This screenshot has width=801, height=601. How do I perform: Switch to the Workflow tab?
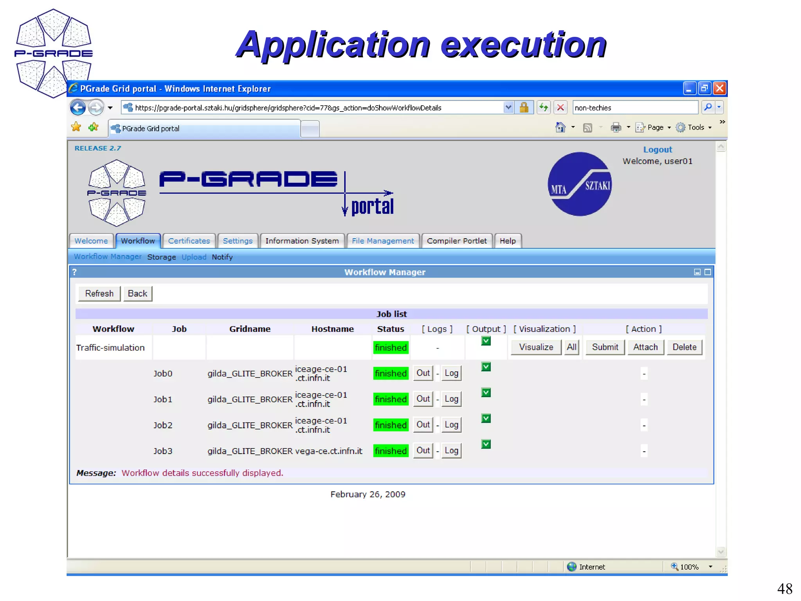click(x=138, y=241)
